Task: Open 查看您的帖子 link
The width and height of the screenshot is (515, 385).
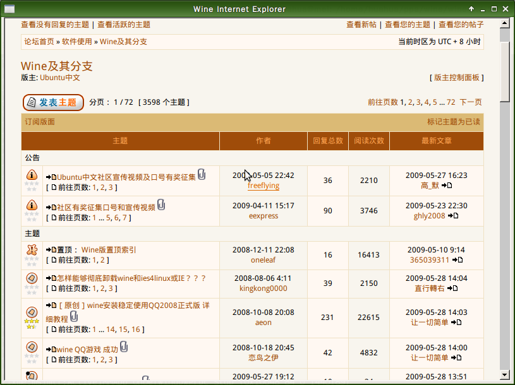Action: (461, 25)
